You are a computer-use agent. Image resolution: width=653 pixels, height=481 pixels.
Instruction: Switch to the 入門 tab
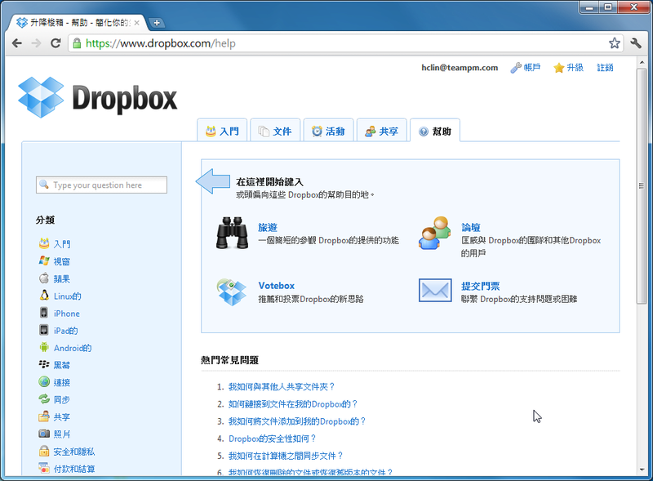tap(222, 131)
